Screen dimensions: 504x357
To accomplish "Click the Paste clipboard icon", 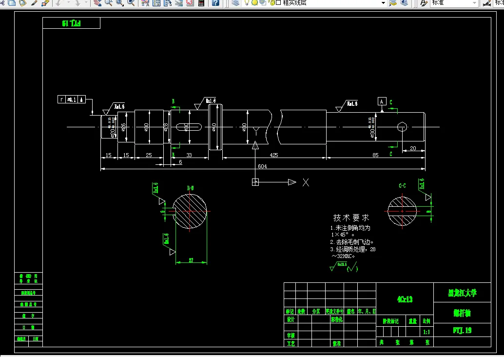I will [23, 3].
